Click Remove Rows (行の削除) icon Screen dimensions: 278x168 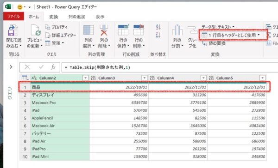[139, 30]
